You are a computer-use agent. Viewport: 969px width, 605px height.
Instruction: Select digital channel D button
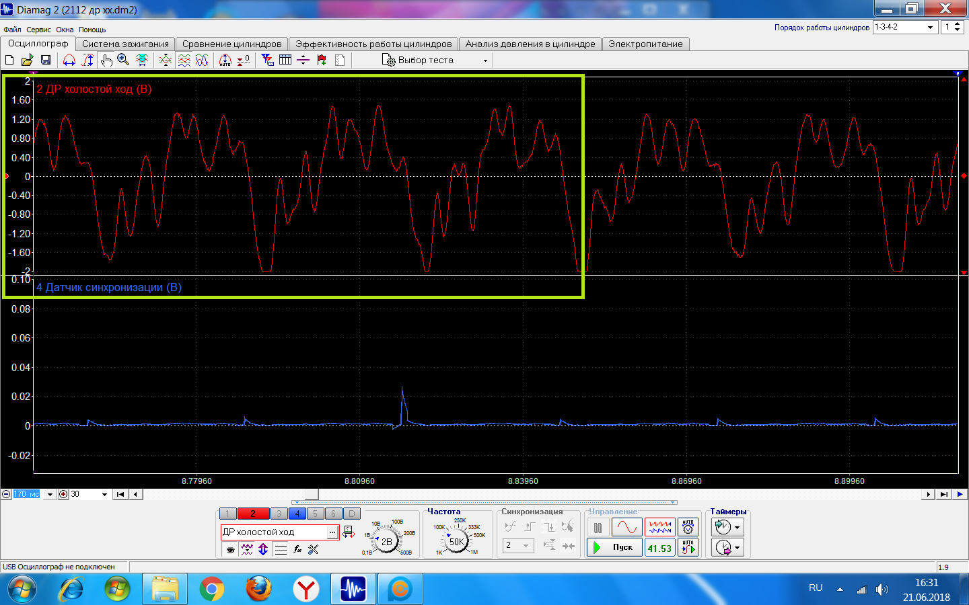point(351,514)
